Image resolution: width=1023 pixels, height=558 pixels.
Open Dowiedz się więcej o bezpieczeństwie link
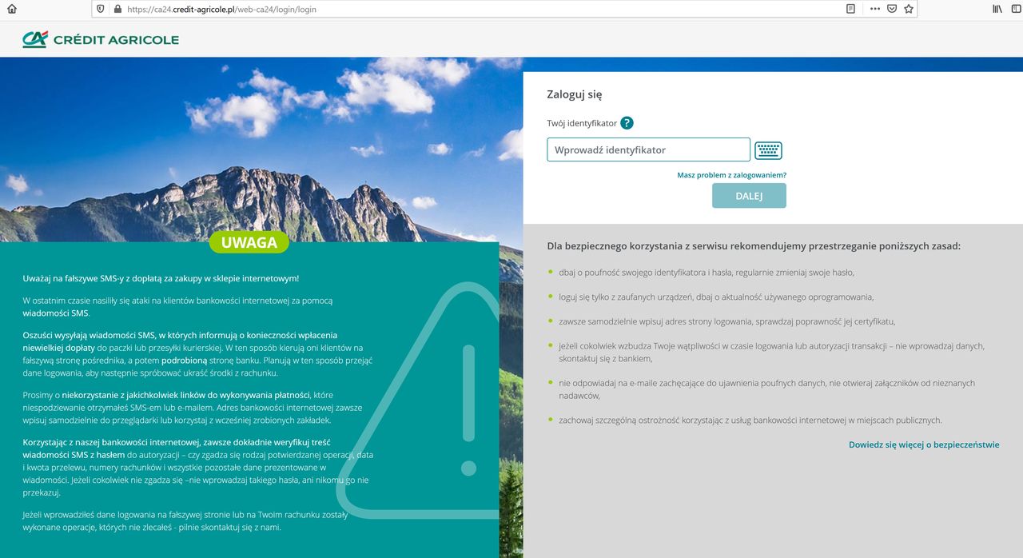click(x=924, y=444)
